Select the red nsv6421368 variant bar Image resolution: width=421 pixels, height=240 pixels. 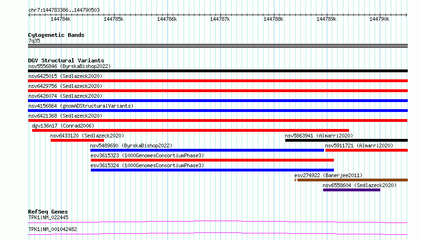coord(218,120)
